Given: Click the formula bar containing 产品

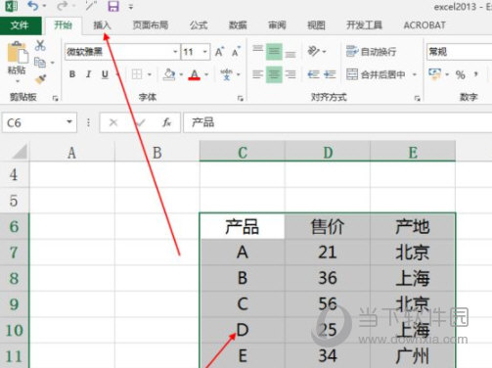Looking at the screenshot, I should 337,122.
